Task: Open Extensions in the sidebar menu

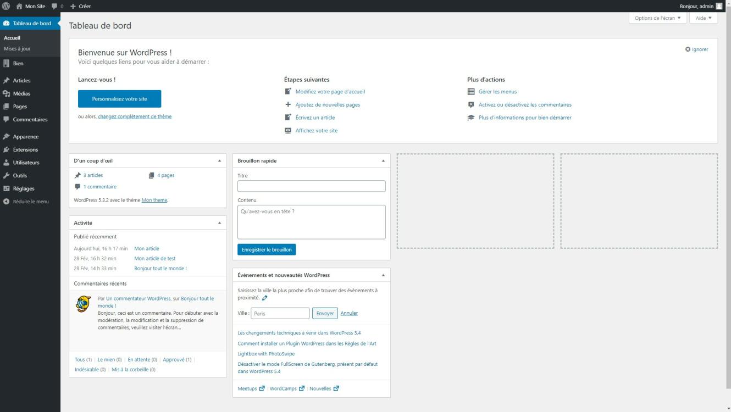Action: (x=25, y=149)
